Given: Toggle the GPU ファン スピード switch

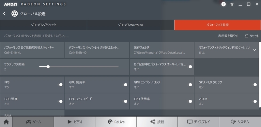Looking at the screenshot, I should [125, 101].
